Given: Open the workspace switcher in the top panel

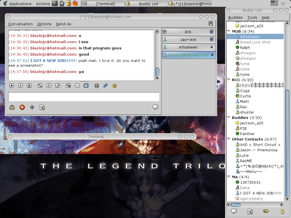Looking at the screenshot, I should (275, 3).
